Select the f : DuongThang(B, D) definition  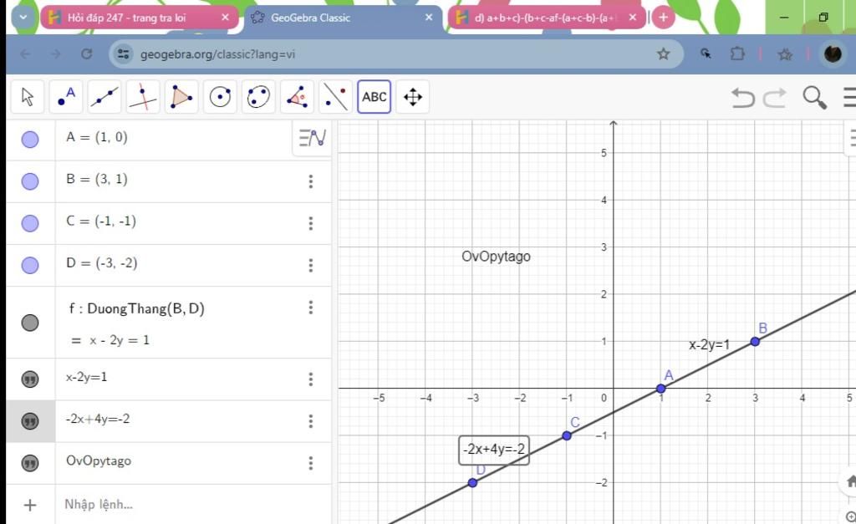pyautogui.click(x=136, y=309)
